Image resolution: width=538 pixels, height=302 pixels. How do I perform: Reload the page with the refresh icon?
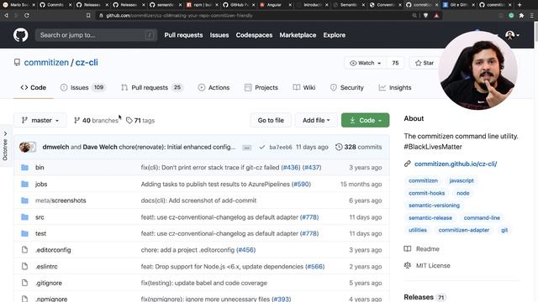coord(27,15)
